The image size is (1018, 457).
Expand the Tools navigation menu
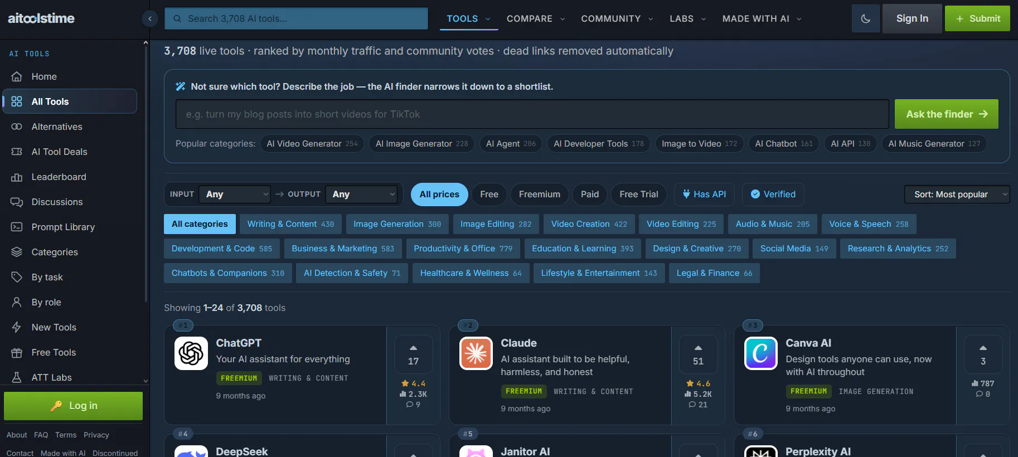point(468,19)
